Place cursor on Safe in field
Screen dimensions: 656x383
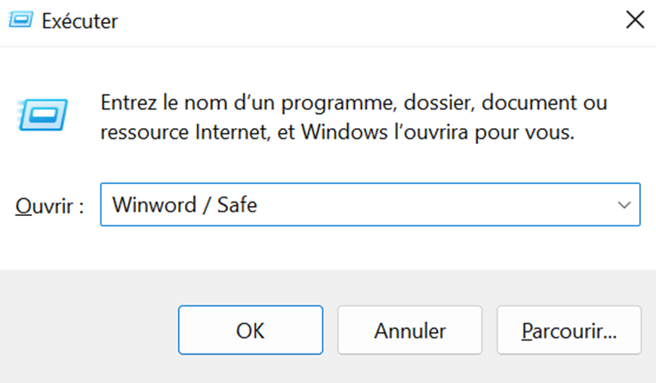pos(237,204)
